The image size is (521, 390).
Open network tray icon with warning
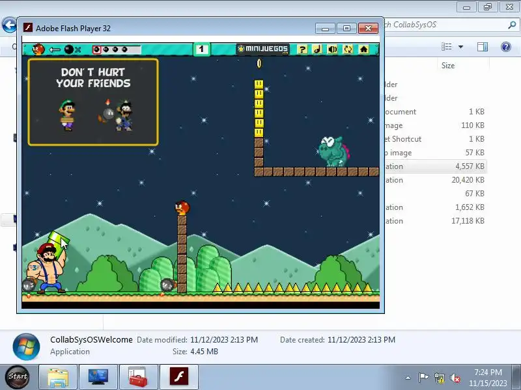[x=439, y=378]
